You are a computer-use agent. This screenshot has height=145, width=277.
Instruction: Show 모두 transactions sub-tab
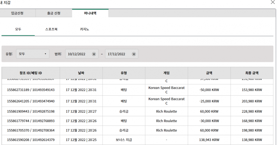(x=18, y=29)
